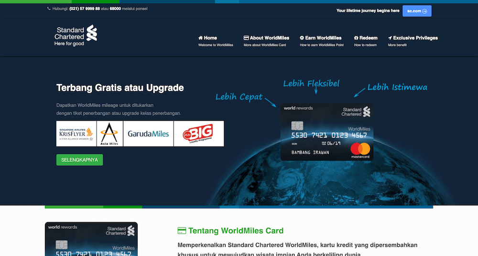Click the arrow icon inside sc.com button
This screenshot has height=256, width=478.
424,11
